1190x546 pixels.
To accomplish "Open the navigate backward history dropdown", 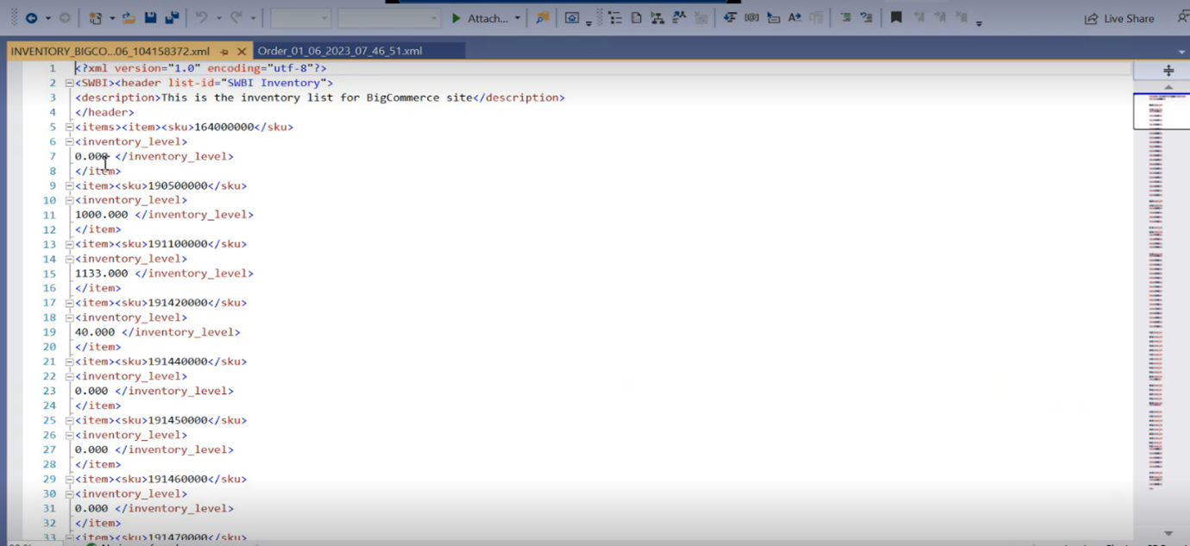I will 47,18.
